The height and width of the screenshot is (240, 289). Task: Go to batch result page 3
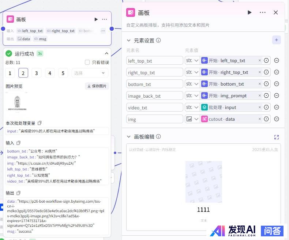(x=36, y=73)
